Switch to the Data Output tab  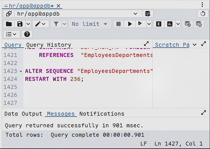23,114
